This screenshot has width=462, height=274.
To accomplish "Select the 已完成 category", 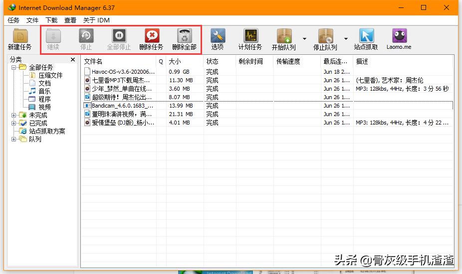I will (x=38, y=123).
